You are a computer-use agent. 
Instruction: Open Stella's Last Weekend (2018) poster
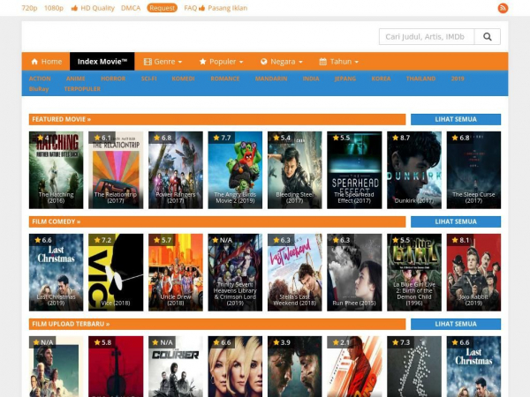pos(295,273)
